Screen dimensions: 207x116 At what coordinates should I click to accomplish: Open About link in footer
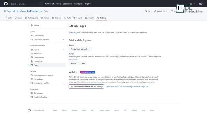pyautogui.click(x=152, y=110)
